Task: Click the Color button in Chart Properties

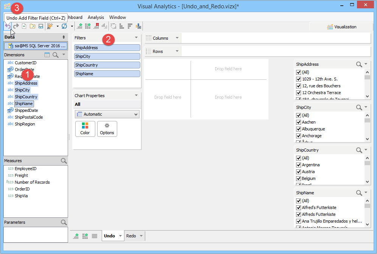Action: point(85,129)
